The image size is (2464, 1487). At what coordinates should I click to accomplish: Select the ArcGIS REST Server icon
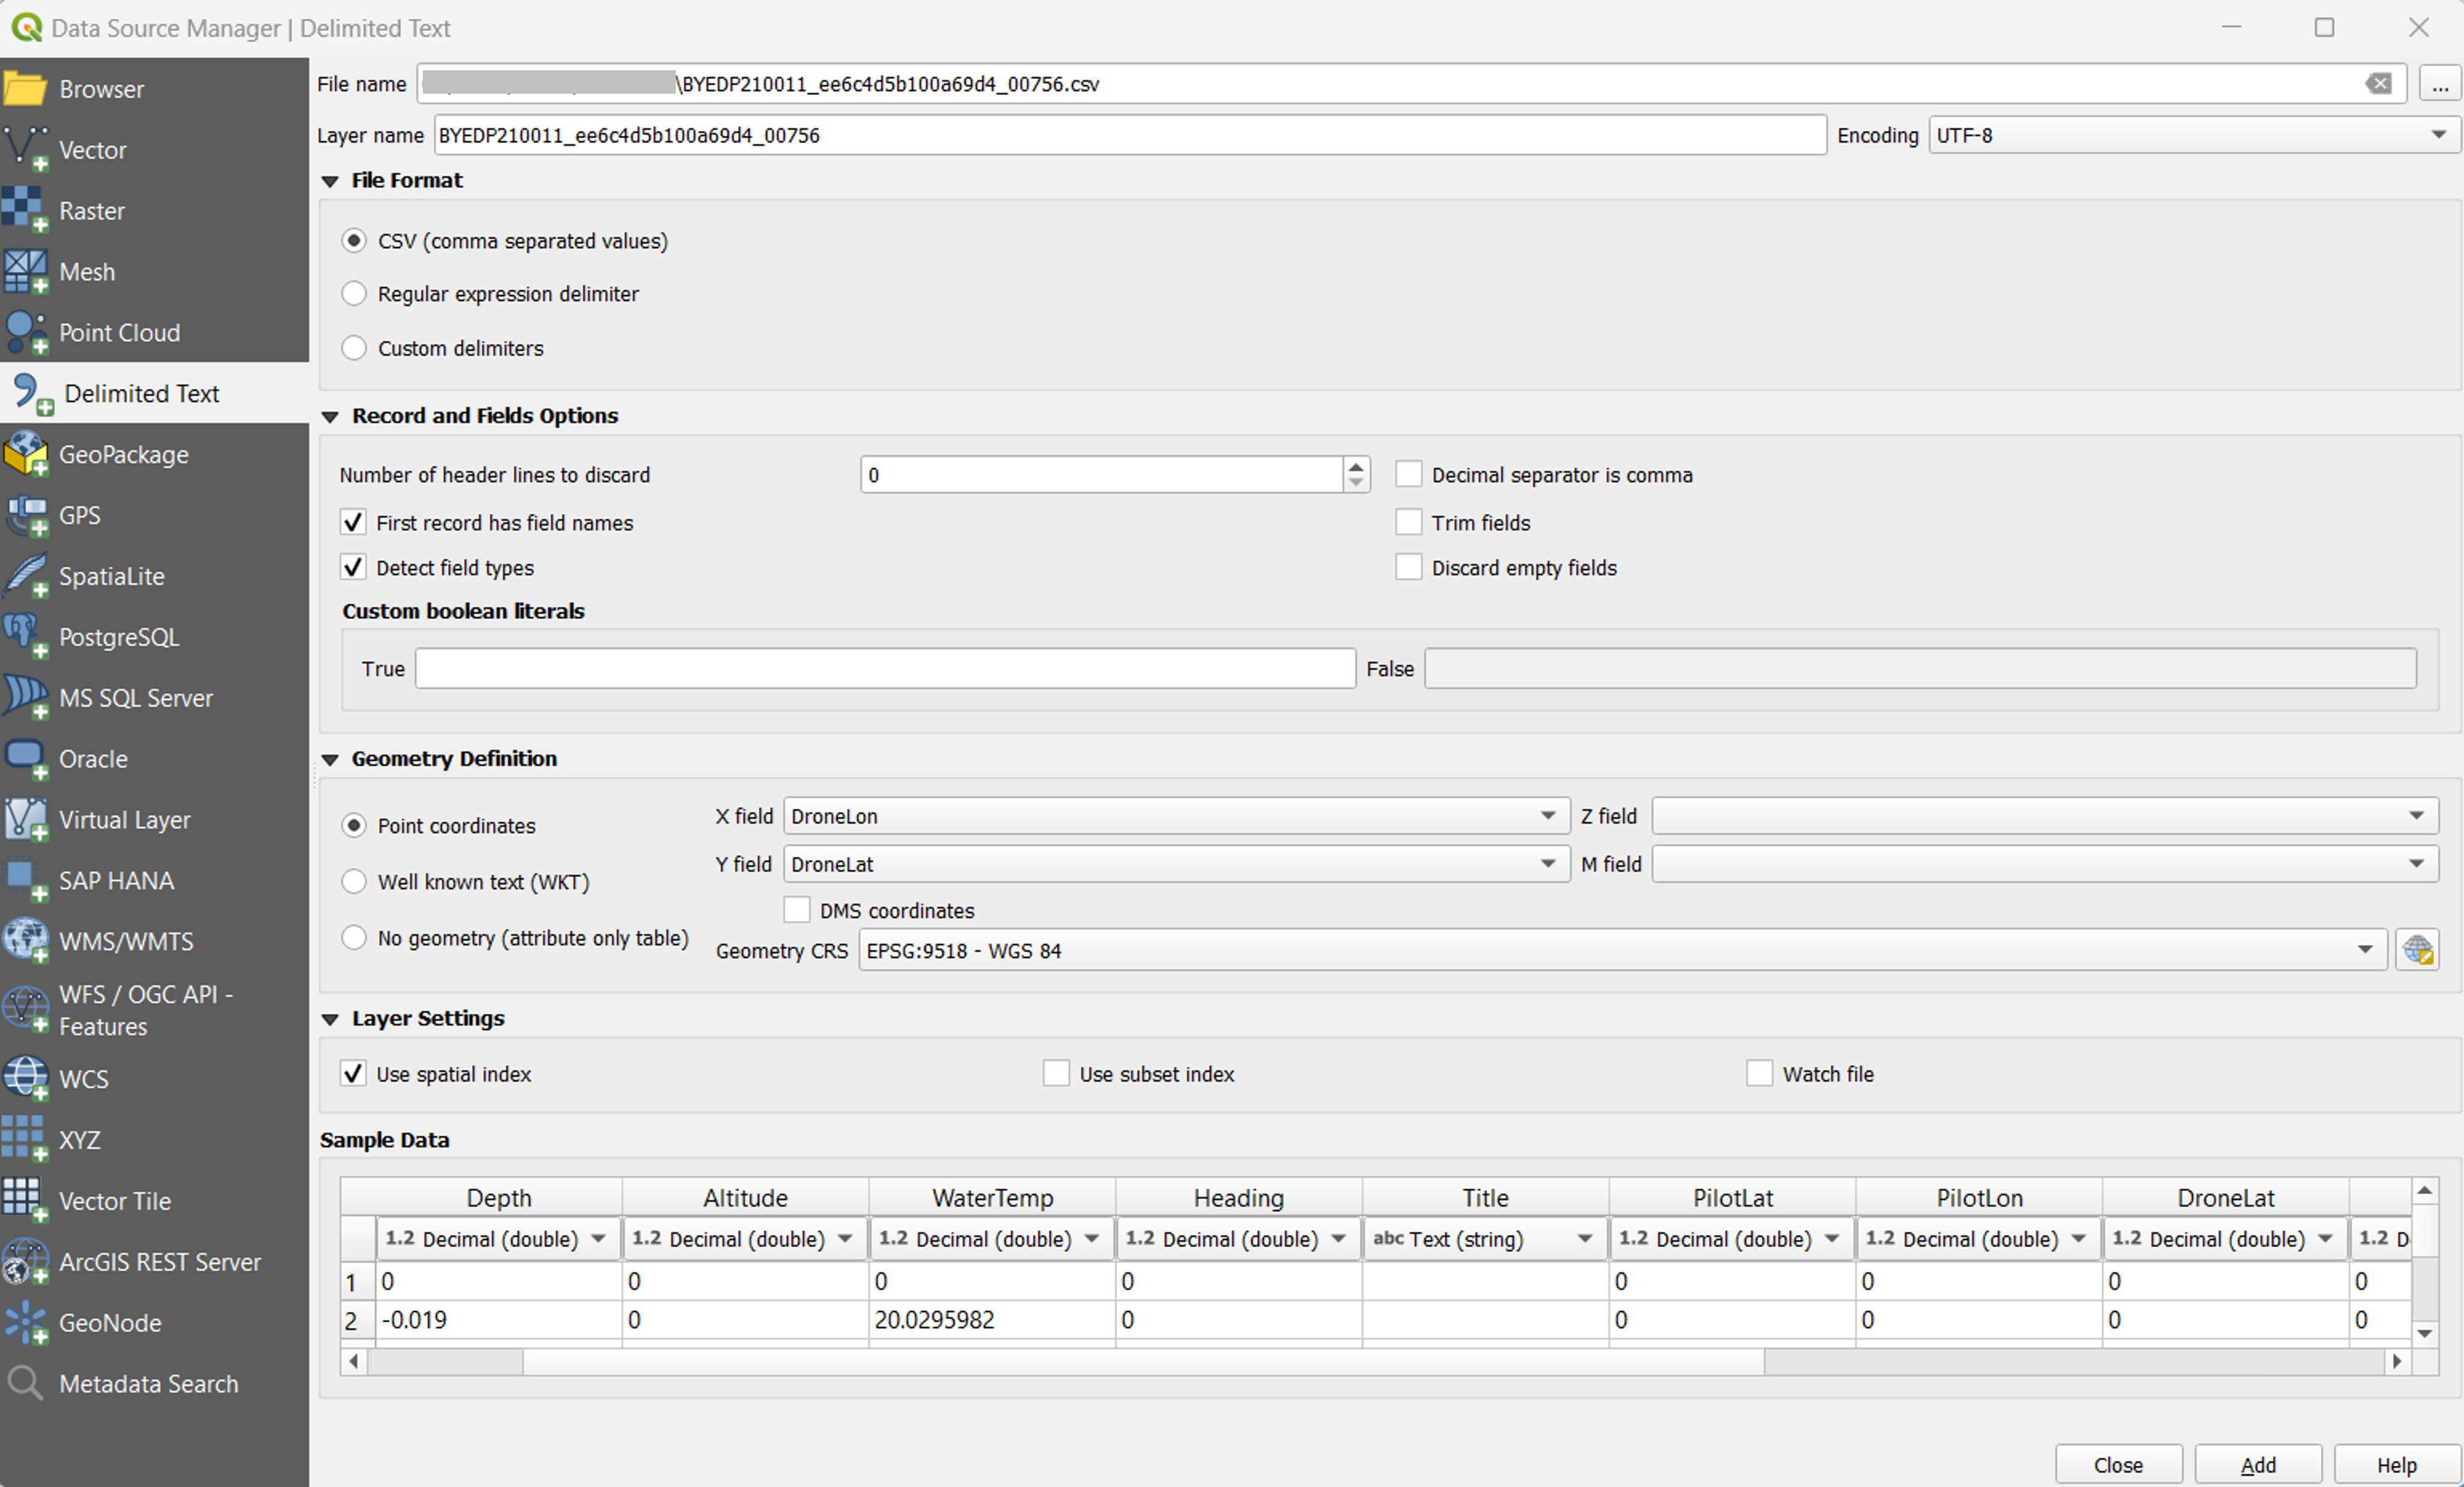pyautogui.click(x=26, y=1262)
